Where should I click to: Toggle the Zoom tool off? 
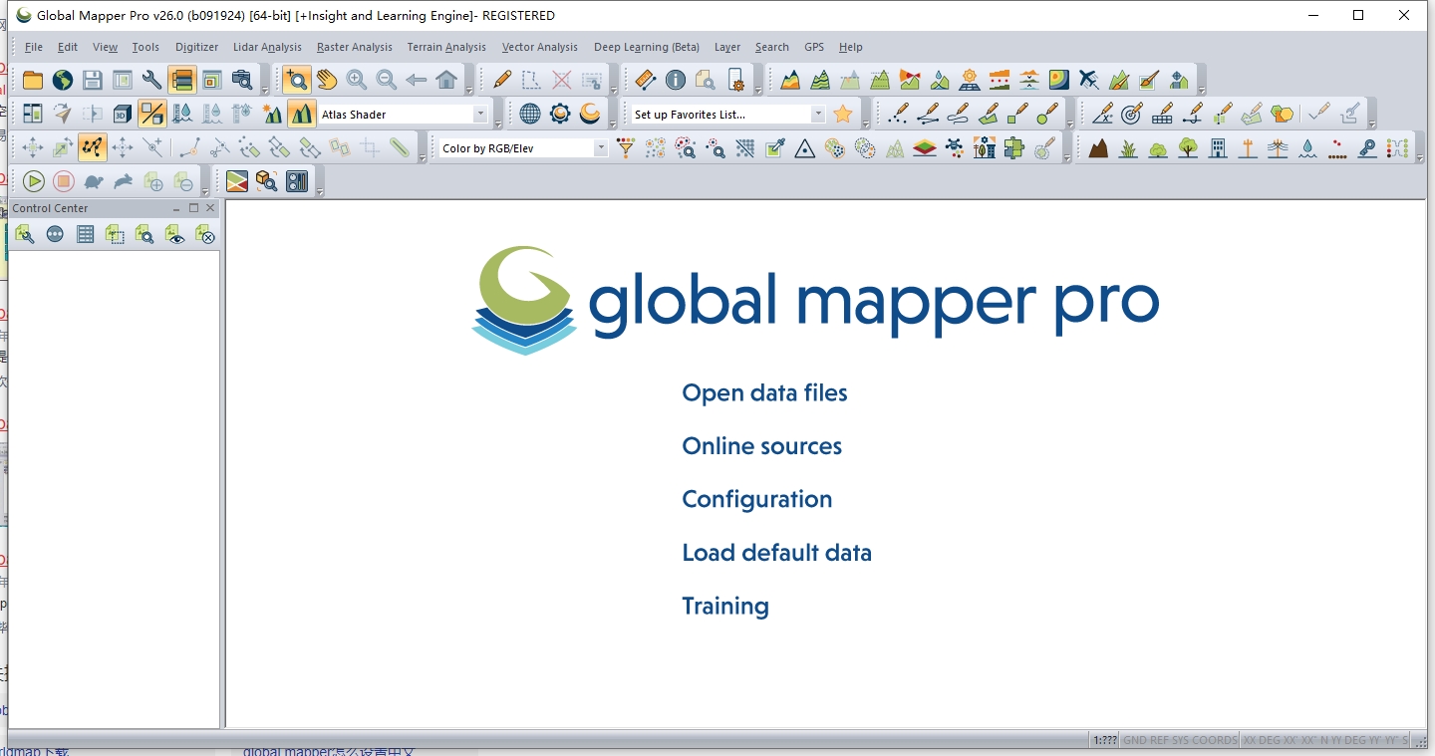(296, 79)
